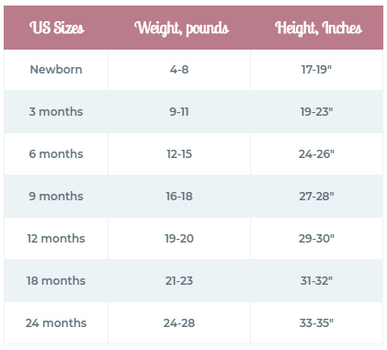Click the Weight, pounds column header
This screenshot has width=387, height=350.
click(182, 28)
